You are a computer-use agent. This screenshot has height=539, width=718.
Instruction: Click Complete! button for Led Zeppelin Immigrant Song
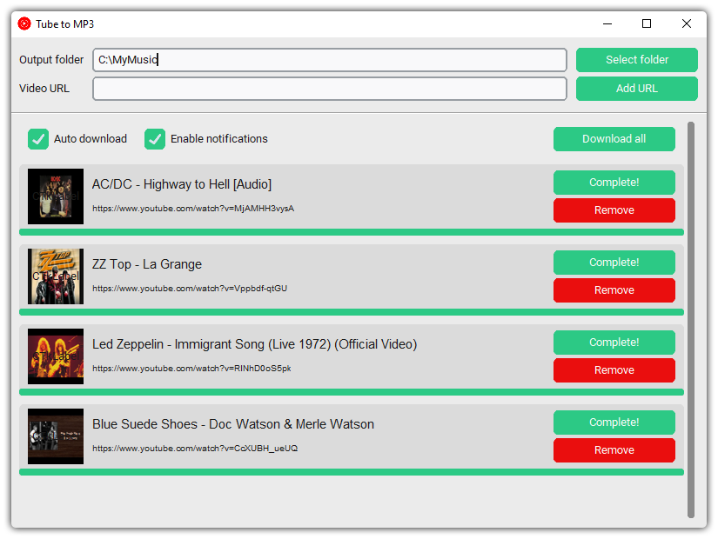614,343
